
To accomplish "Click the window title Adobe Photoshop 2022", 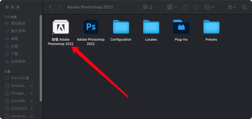I will click(90, 7).
